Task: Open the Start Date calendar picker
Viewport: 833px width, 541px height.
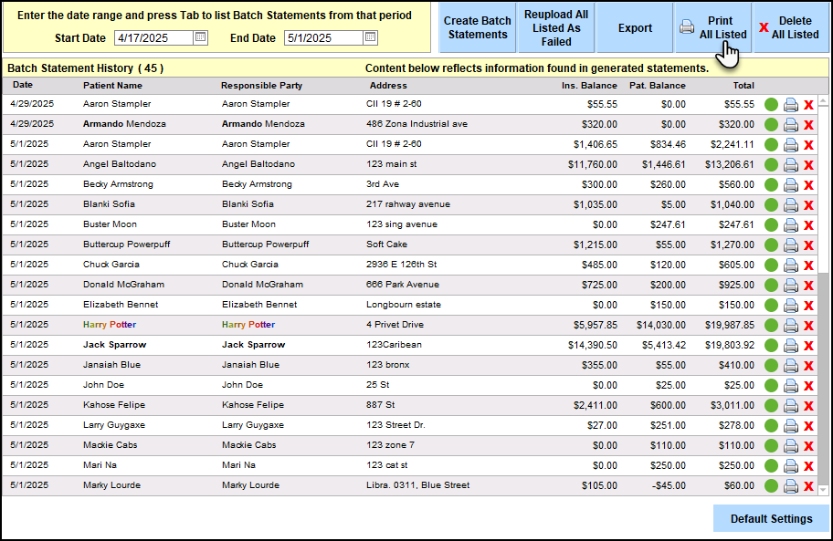Action: point(201,38)
